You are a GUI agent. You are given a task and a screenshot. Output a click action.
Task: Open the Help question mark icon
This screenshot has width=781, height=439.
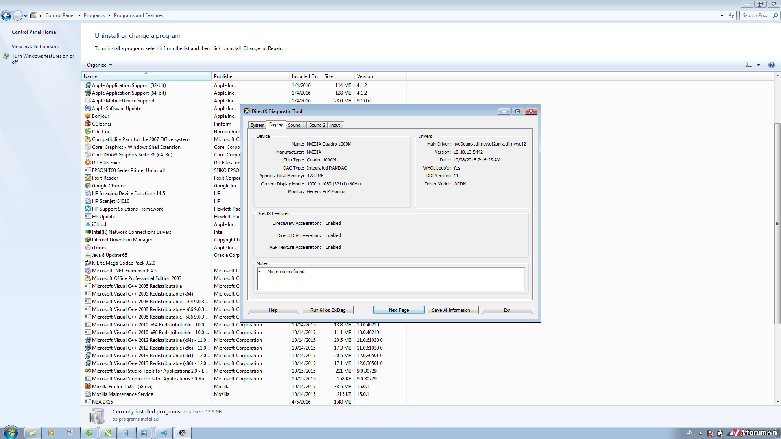click(x=771, y=65)
